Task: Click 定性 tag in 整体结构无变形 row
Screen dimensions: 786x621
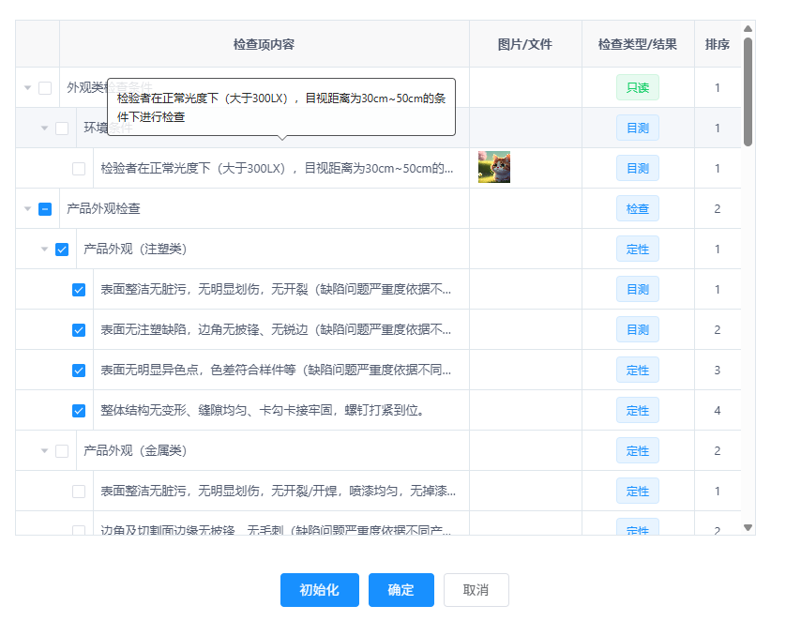Action: point(638,410)
